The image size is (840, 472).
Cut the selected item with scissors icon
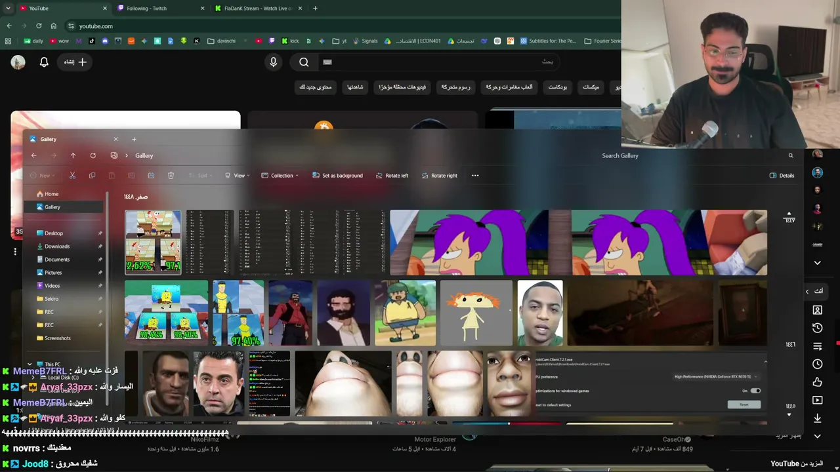(x=72, y=176)
